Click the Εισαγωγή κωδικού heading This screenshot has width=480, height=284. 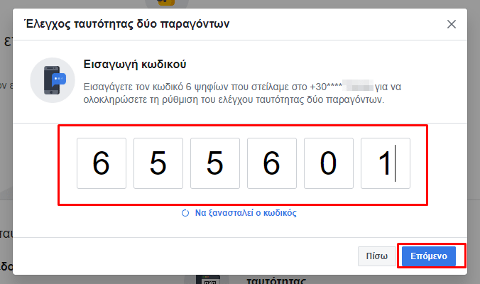135,65
